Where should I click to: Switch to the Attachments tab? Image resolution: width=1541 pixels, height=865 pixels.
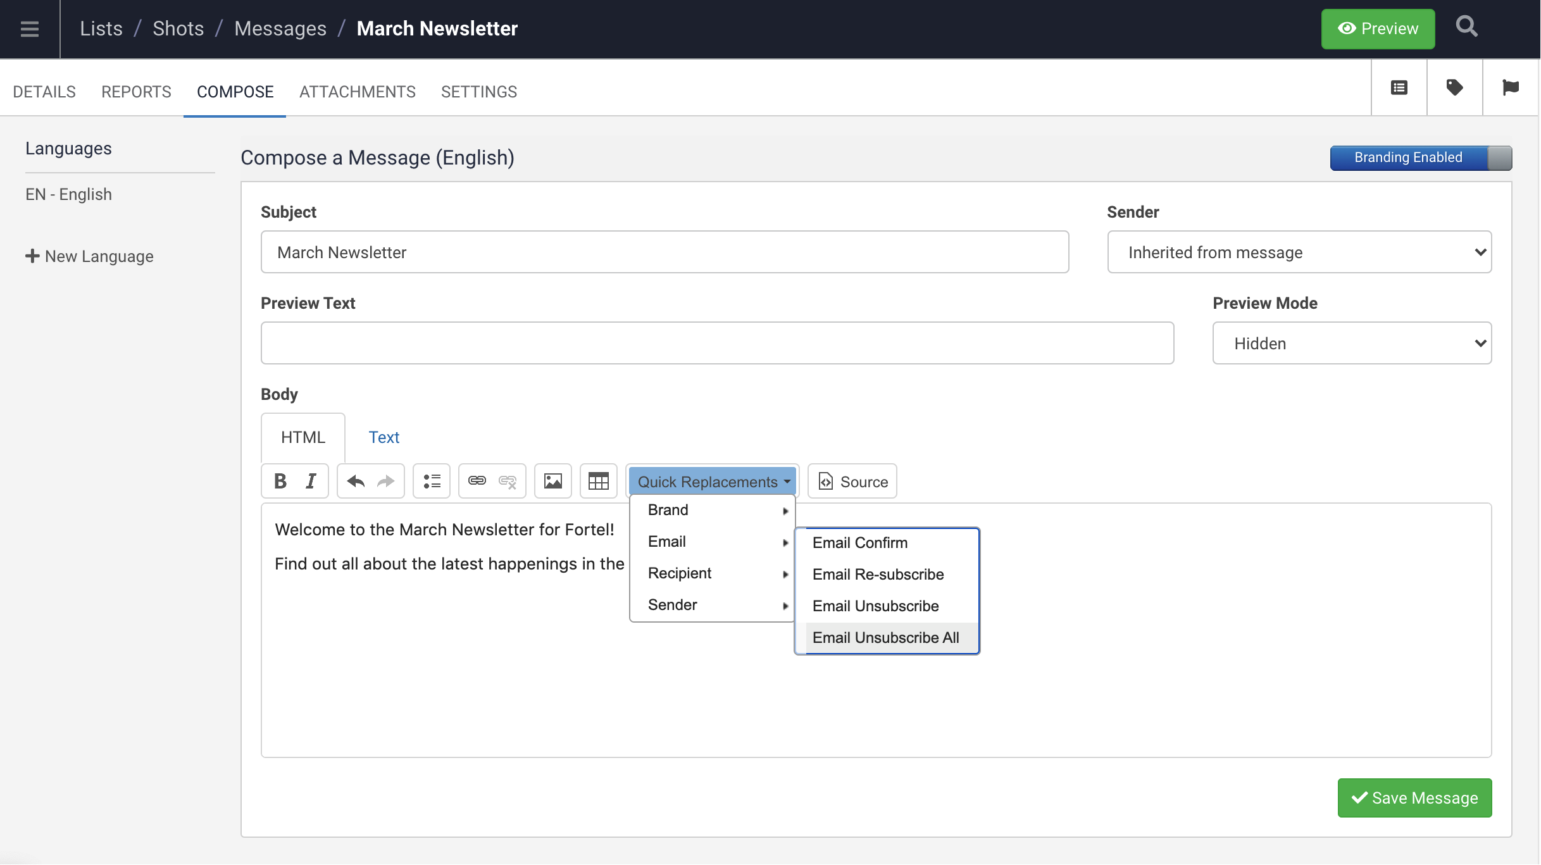point(357,92)
